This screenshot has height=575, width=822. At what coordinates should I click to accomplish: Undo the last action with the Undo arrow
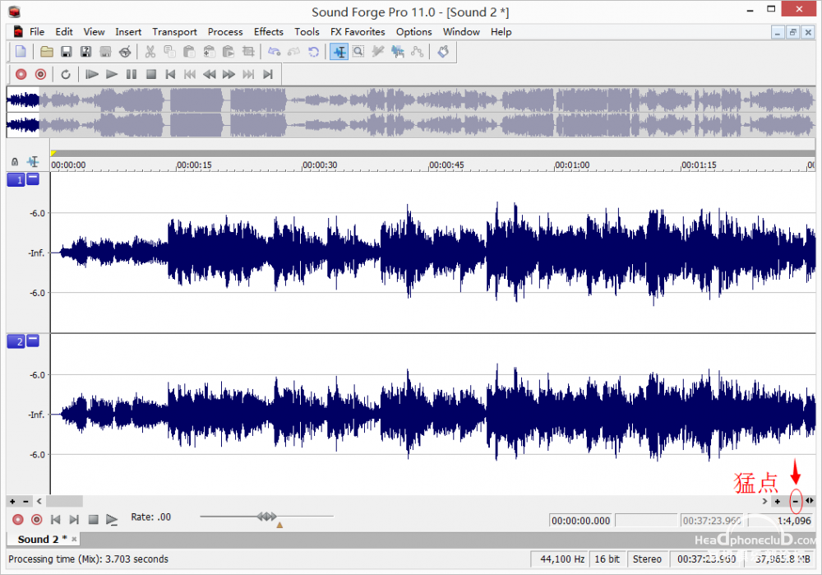pyautogui.click(x=275, y=52)
